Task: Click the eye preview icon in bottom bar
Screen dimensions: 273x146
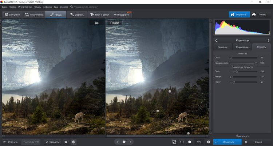Action: point(66,142)
